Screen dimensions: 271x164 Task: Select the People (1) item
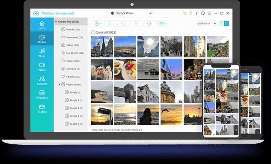[x=73, y=92]
